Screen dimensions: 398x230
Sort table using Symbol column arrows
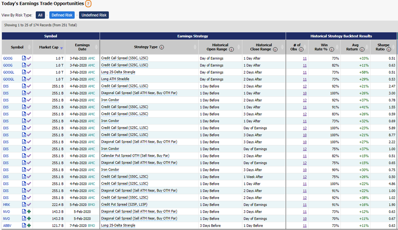click(x=30, y=47)
